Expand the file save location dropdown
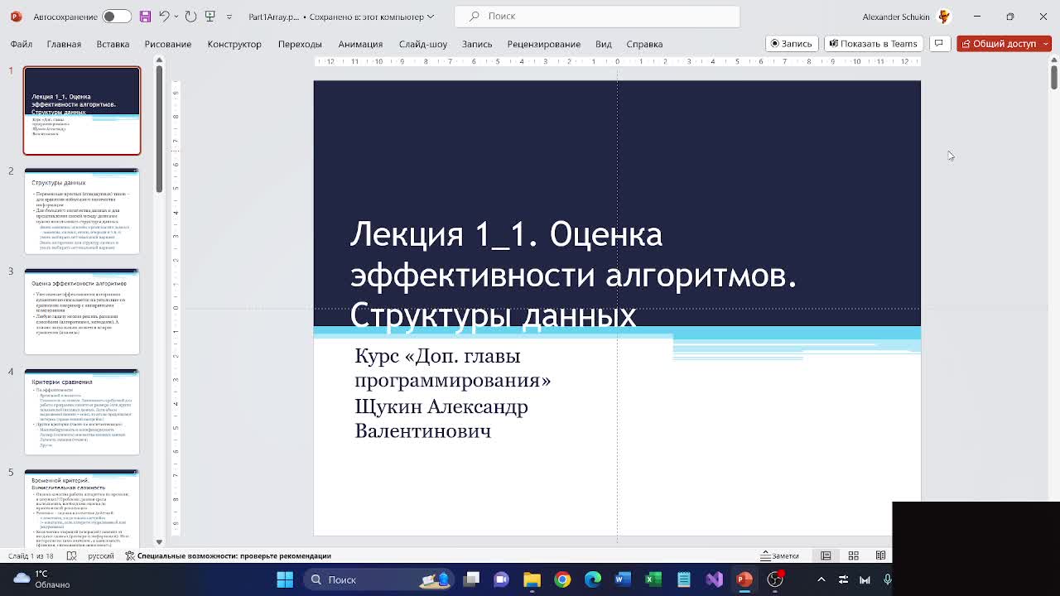Screen dimensions: 1060x596 coord(430,17)
